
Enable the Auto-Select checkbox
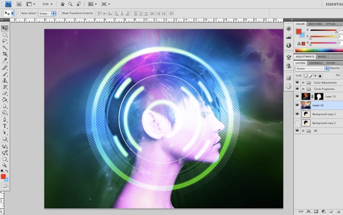click(x=19, y=13)
